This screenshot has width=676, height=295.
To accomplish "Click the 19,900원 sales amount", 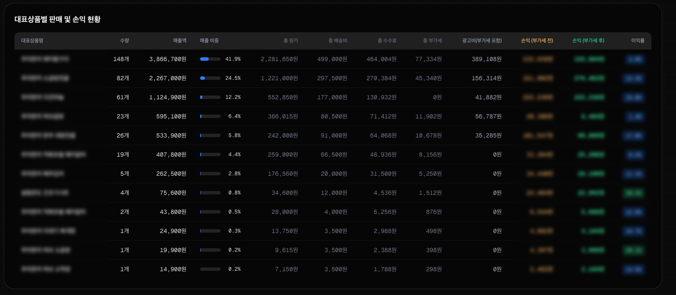I will (173, 250).
